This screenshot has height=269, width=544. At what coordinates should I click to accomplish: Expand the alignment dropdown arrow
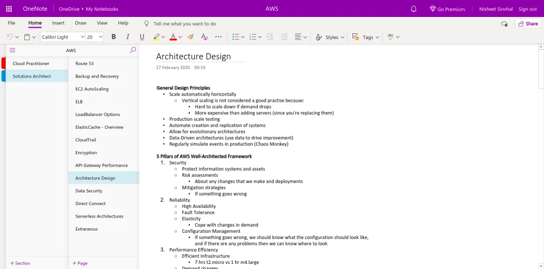(x=305, y=37)
